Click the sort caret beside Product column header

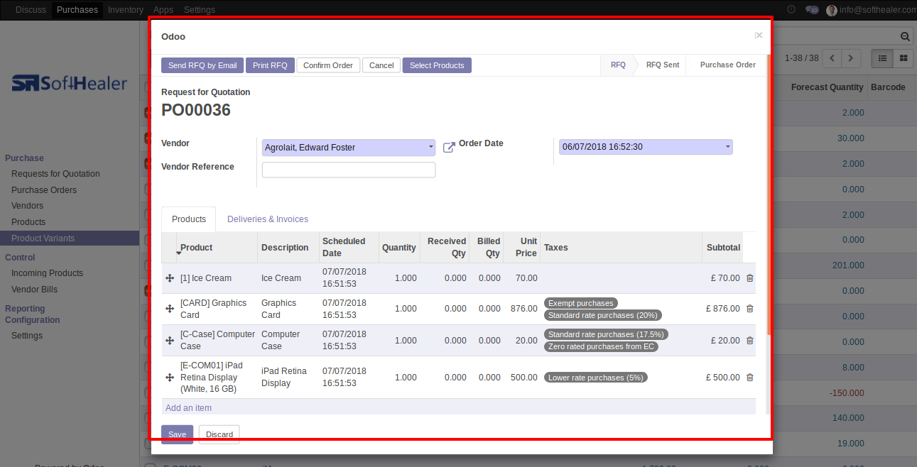pos(178,253)
